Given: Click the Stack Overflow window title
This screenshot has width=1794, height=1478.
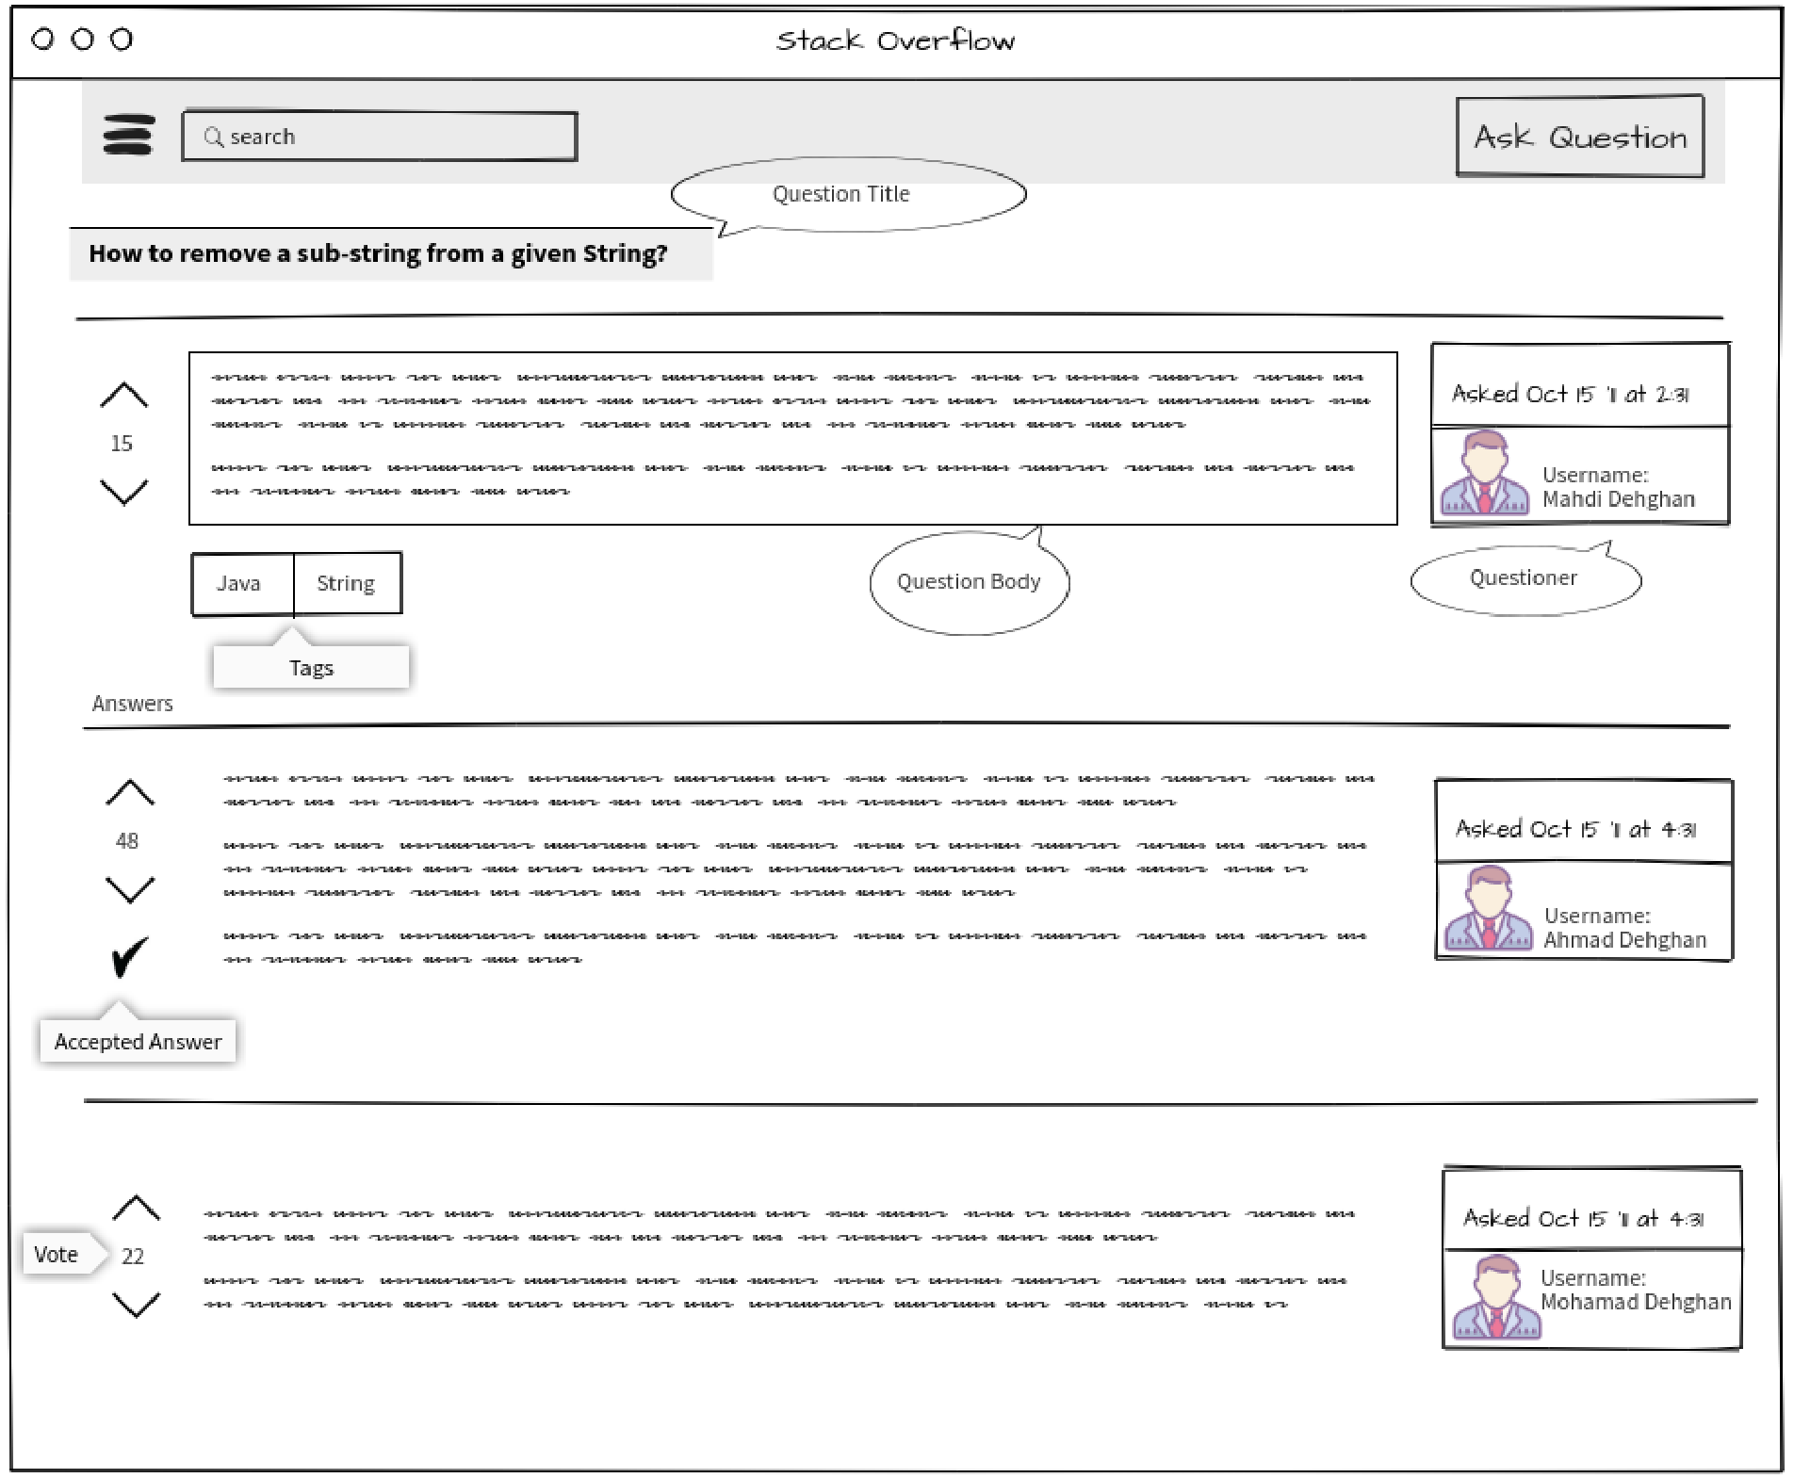Looking at the screenshot, I should pyautogui.click(x=895, y=41).
